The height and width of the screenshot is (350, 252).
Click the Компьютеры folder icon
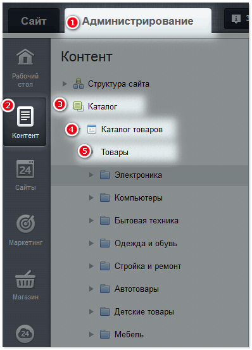[104, 197]
